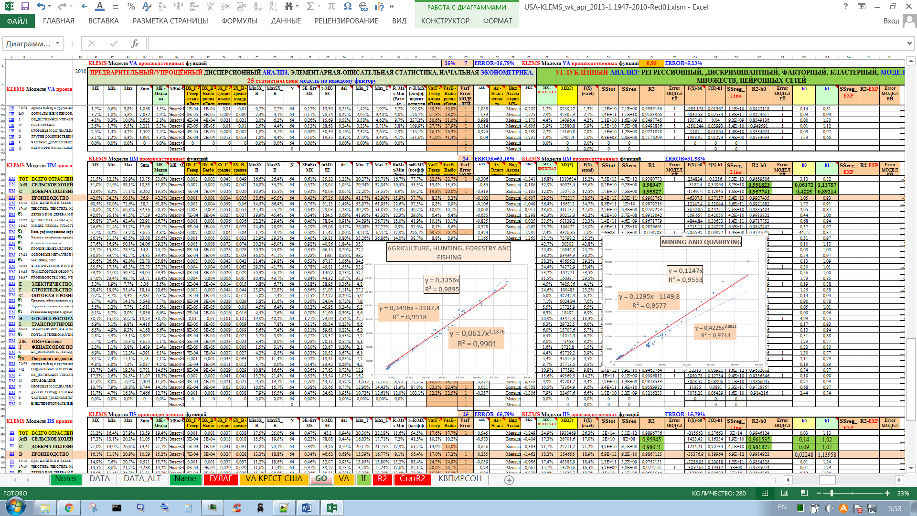The width and height of the screenshot is (917, 516).
Task: Click the binoculars Find icon
Action: [x=288, y=7]
